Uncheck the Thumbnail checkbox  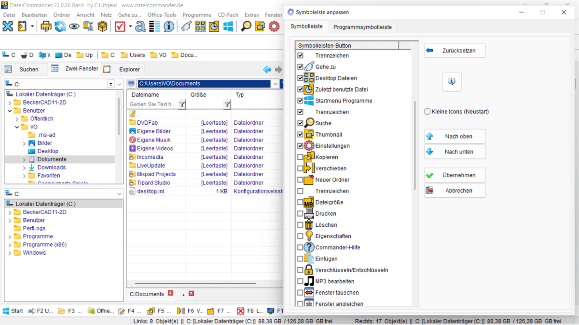[x=301, y=135]
